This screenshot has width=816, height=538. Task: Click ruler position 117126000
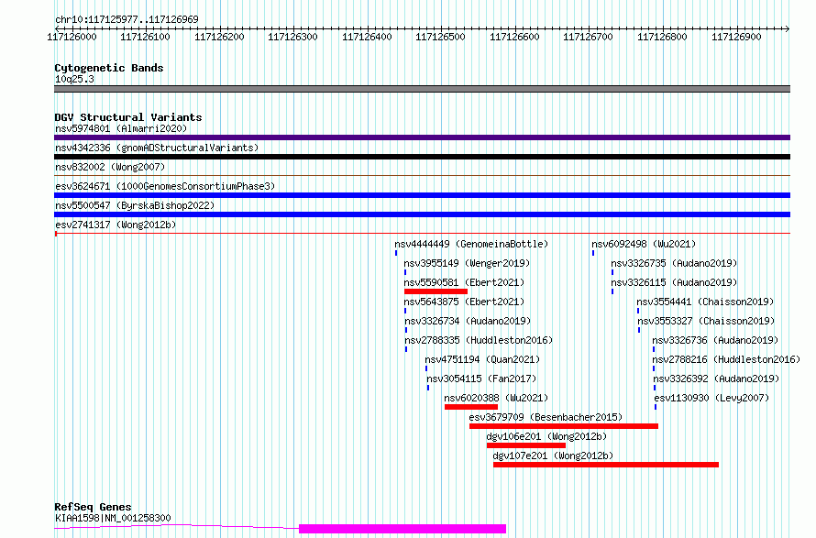72,37
